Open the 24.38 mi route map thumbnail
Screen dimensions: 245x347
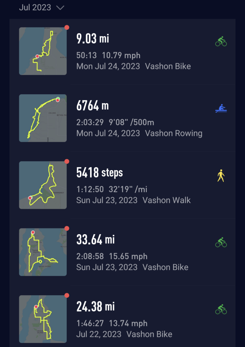[x=43, y=319]
